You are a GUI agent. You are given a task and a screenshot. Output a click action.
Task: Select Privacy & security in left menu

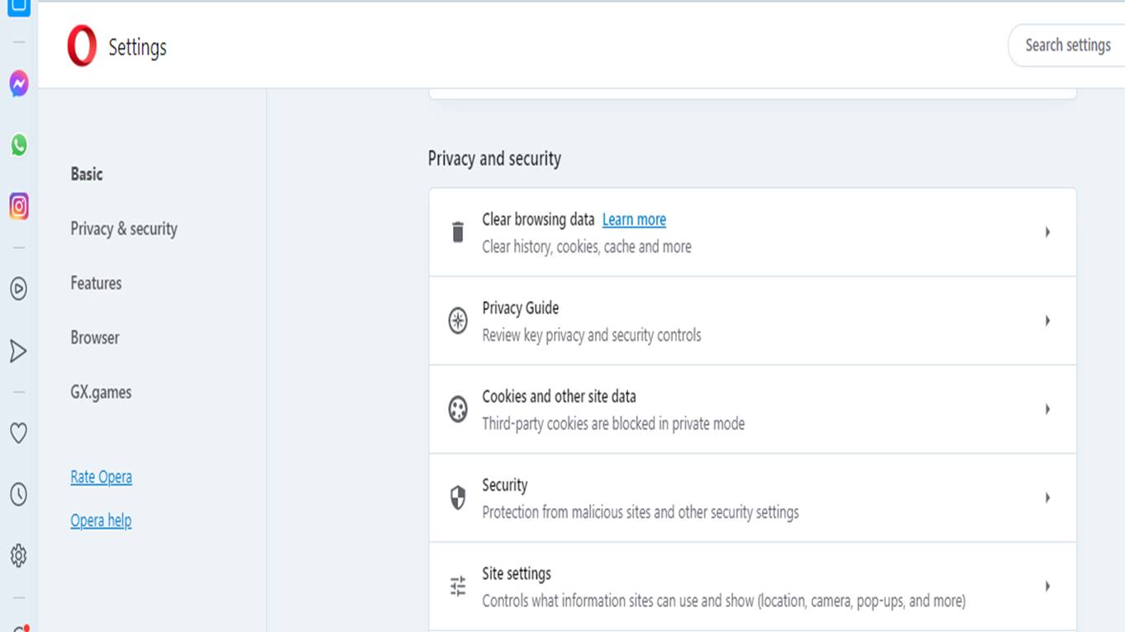point(124,229)
